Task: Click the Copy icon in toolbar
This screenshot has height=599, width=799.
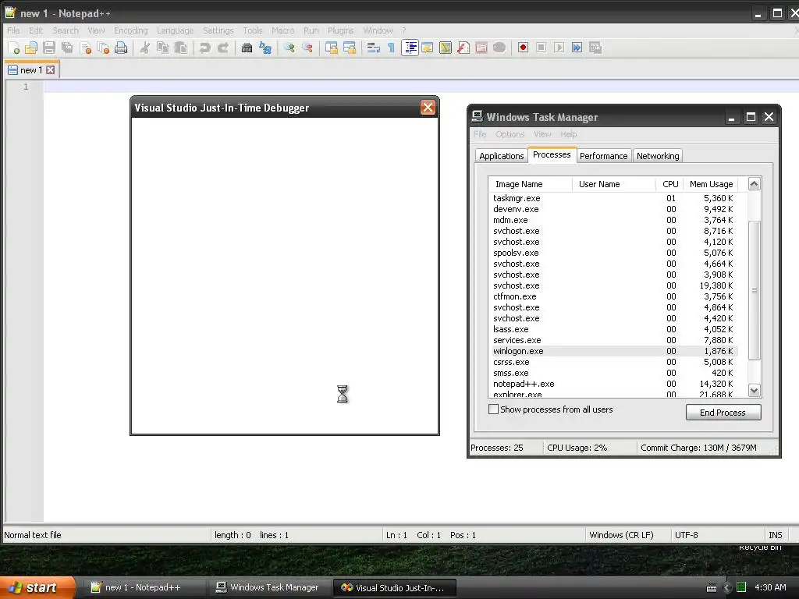Action: pos(163,48)
